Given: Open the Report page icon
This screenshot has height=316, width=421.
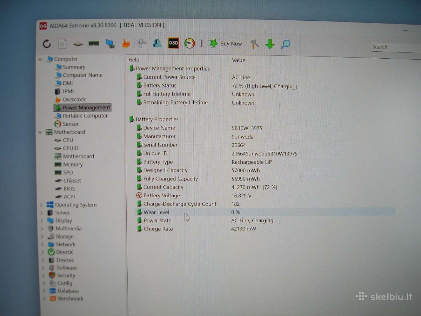Looking at the screenshot, I should click(62, 44).
